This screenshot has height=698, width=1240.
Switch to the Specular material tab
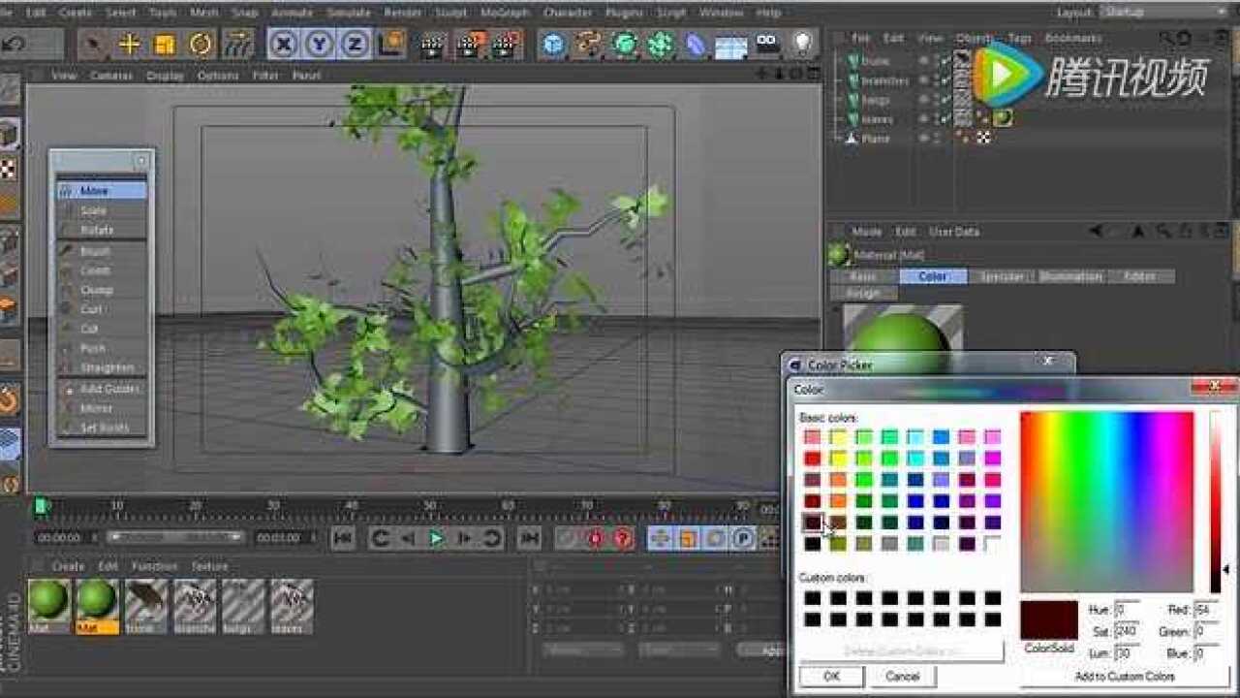[x=1002, y=277]
